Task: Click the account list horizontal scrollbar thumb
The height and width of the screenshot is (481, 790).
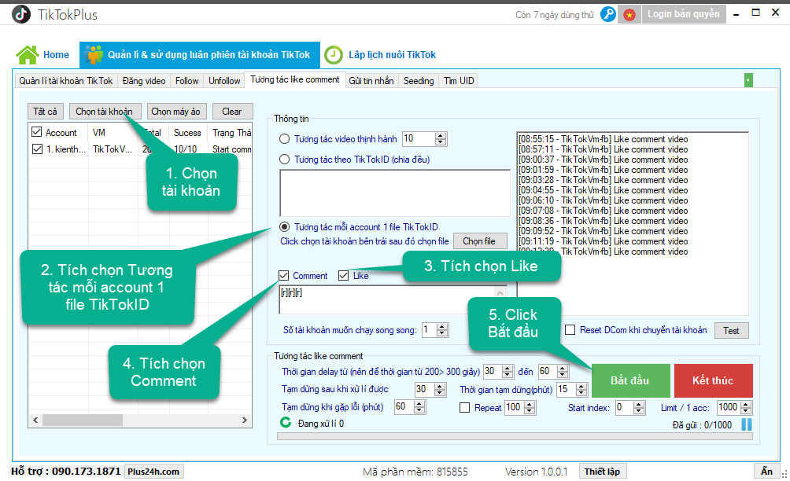Action: point(82,420)
